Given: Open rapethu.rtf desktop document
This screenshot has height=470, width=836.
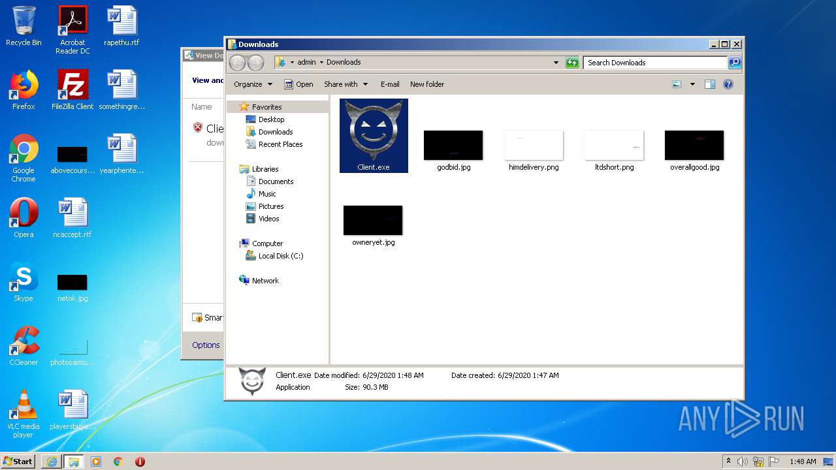Looking at the screenshot, I should [121, 26].
